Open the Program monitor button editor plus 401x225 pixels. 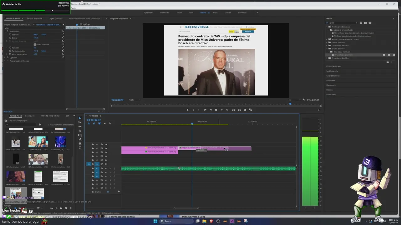pyautogui.click(x=319, y=110)
